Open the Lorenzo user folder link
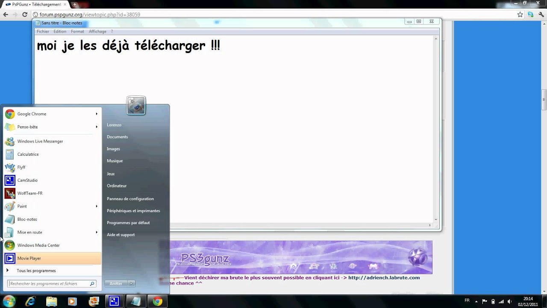 point(114,125)
